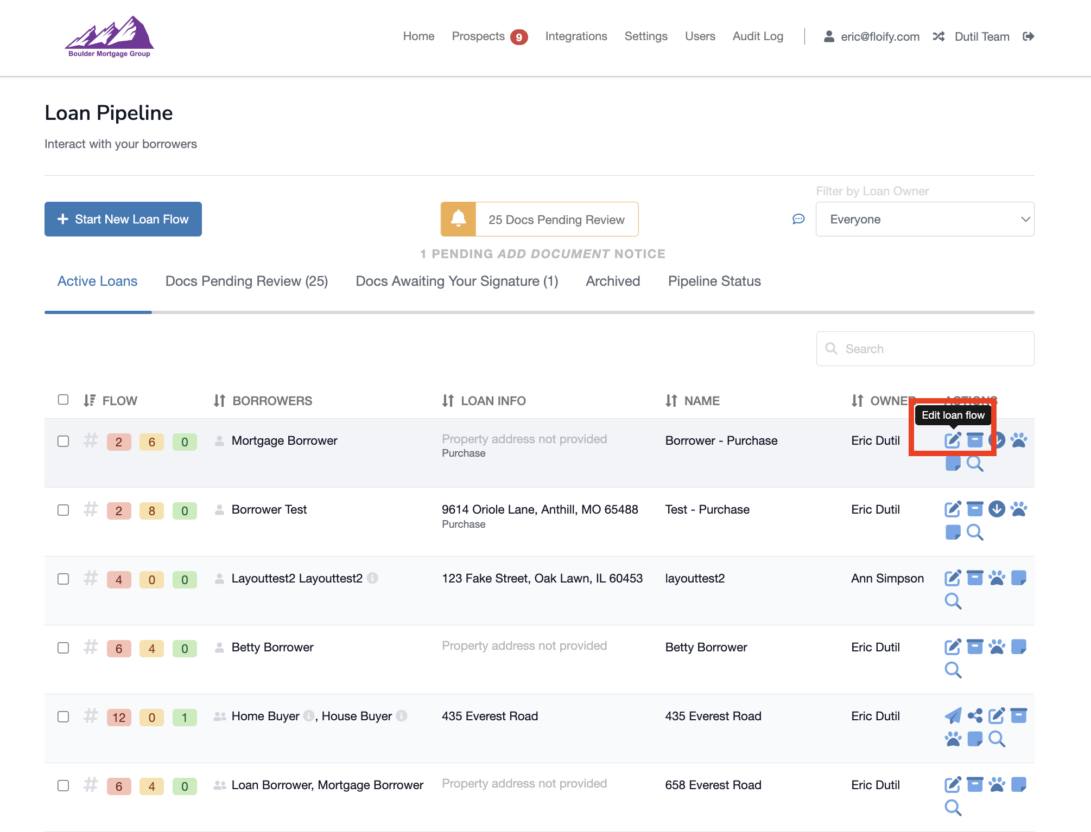Click sticky note icon in Betty Borrower row
Screen dimensions: 1091x832
click(x=1019, y=647)
